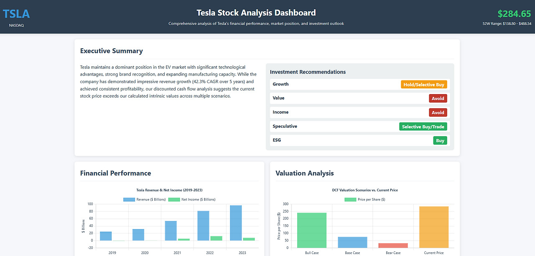The width and height of the screenshot is (535, 256).
Task: Click the NASDAQ exchange label
Action: point(16,25)
